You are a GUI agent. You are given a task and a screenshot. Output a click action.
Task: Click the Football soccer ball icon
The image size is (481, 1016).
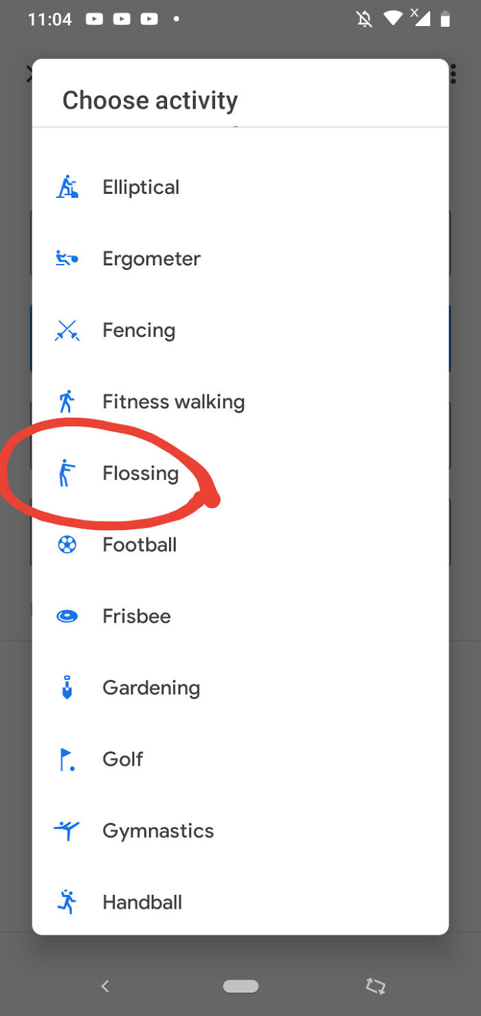point(66,544)
